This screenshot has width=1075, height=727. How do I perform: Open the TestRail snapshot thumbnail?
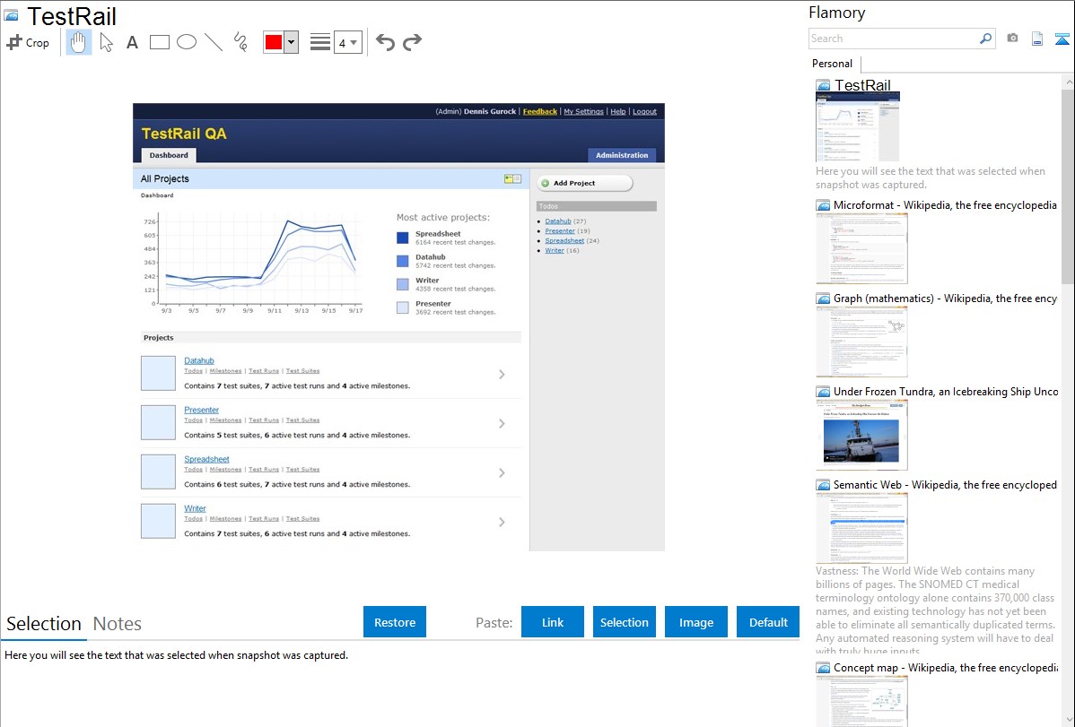point(858,126)
